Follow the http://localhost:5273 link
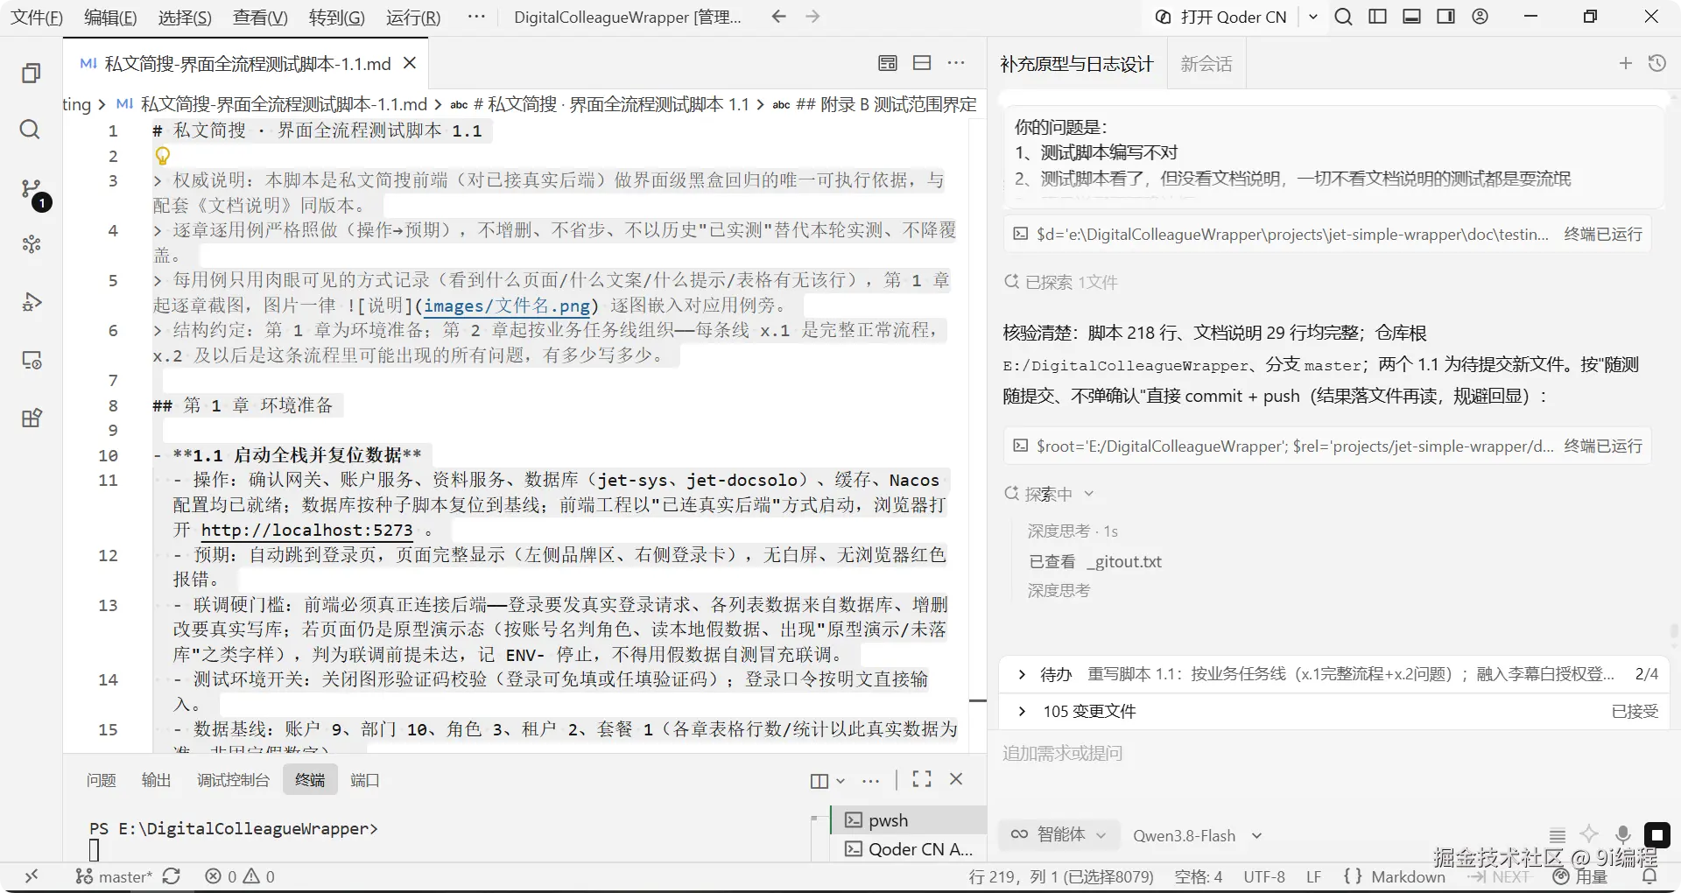 (306, 530)
